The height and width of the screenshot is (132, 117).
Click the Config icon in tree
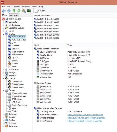(6, 120)
